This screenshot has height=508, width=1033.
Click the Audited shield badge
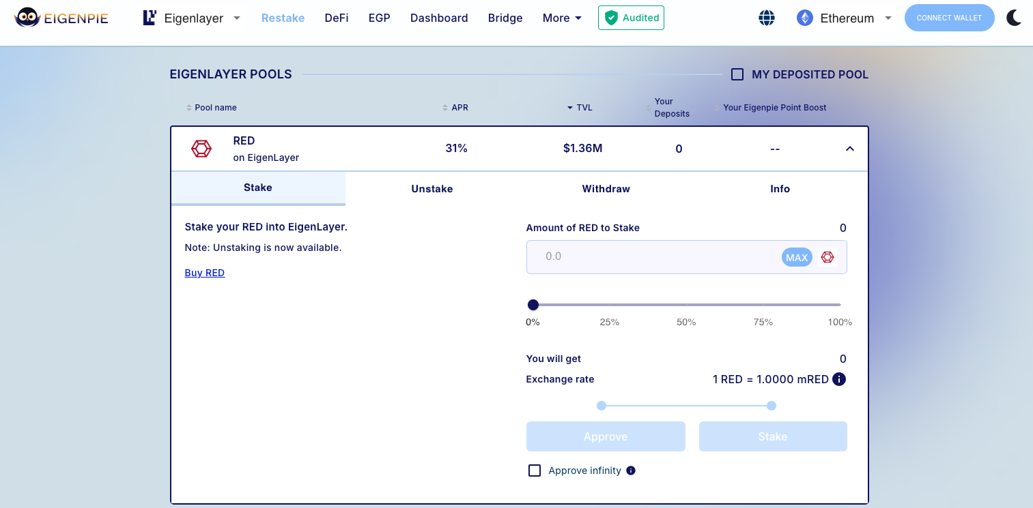tap(631, 18)
